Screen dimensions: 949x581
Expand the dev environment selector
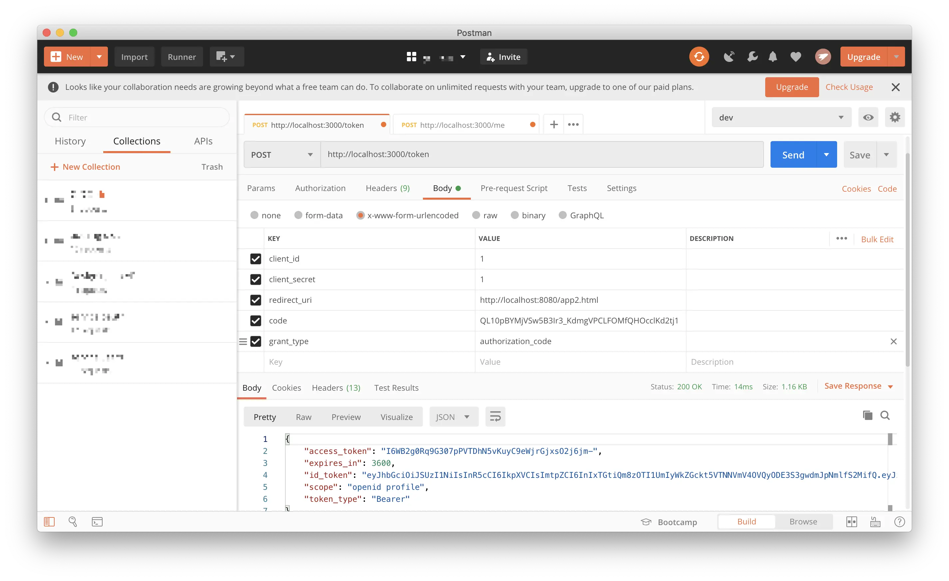[x=781, y=117]
